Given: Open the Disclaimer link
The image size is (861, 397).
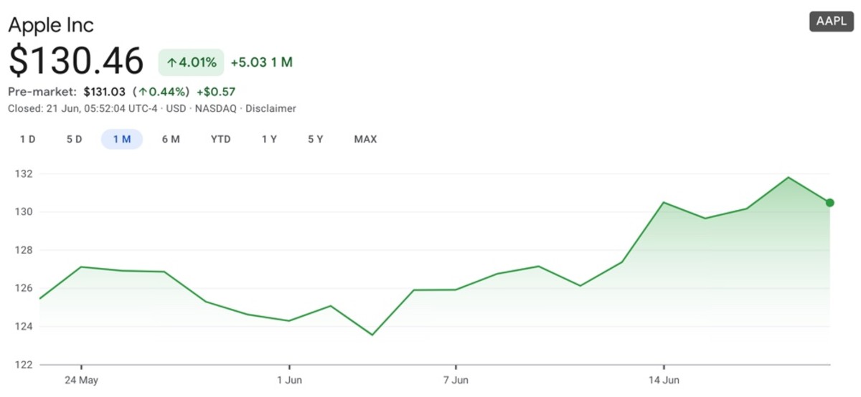Looking at the screenshot, I should [271, 108].
